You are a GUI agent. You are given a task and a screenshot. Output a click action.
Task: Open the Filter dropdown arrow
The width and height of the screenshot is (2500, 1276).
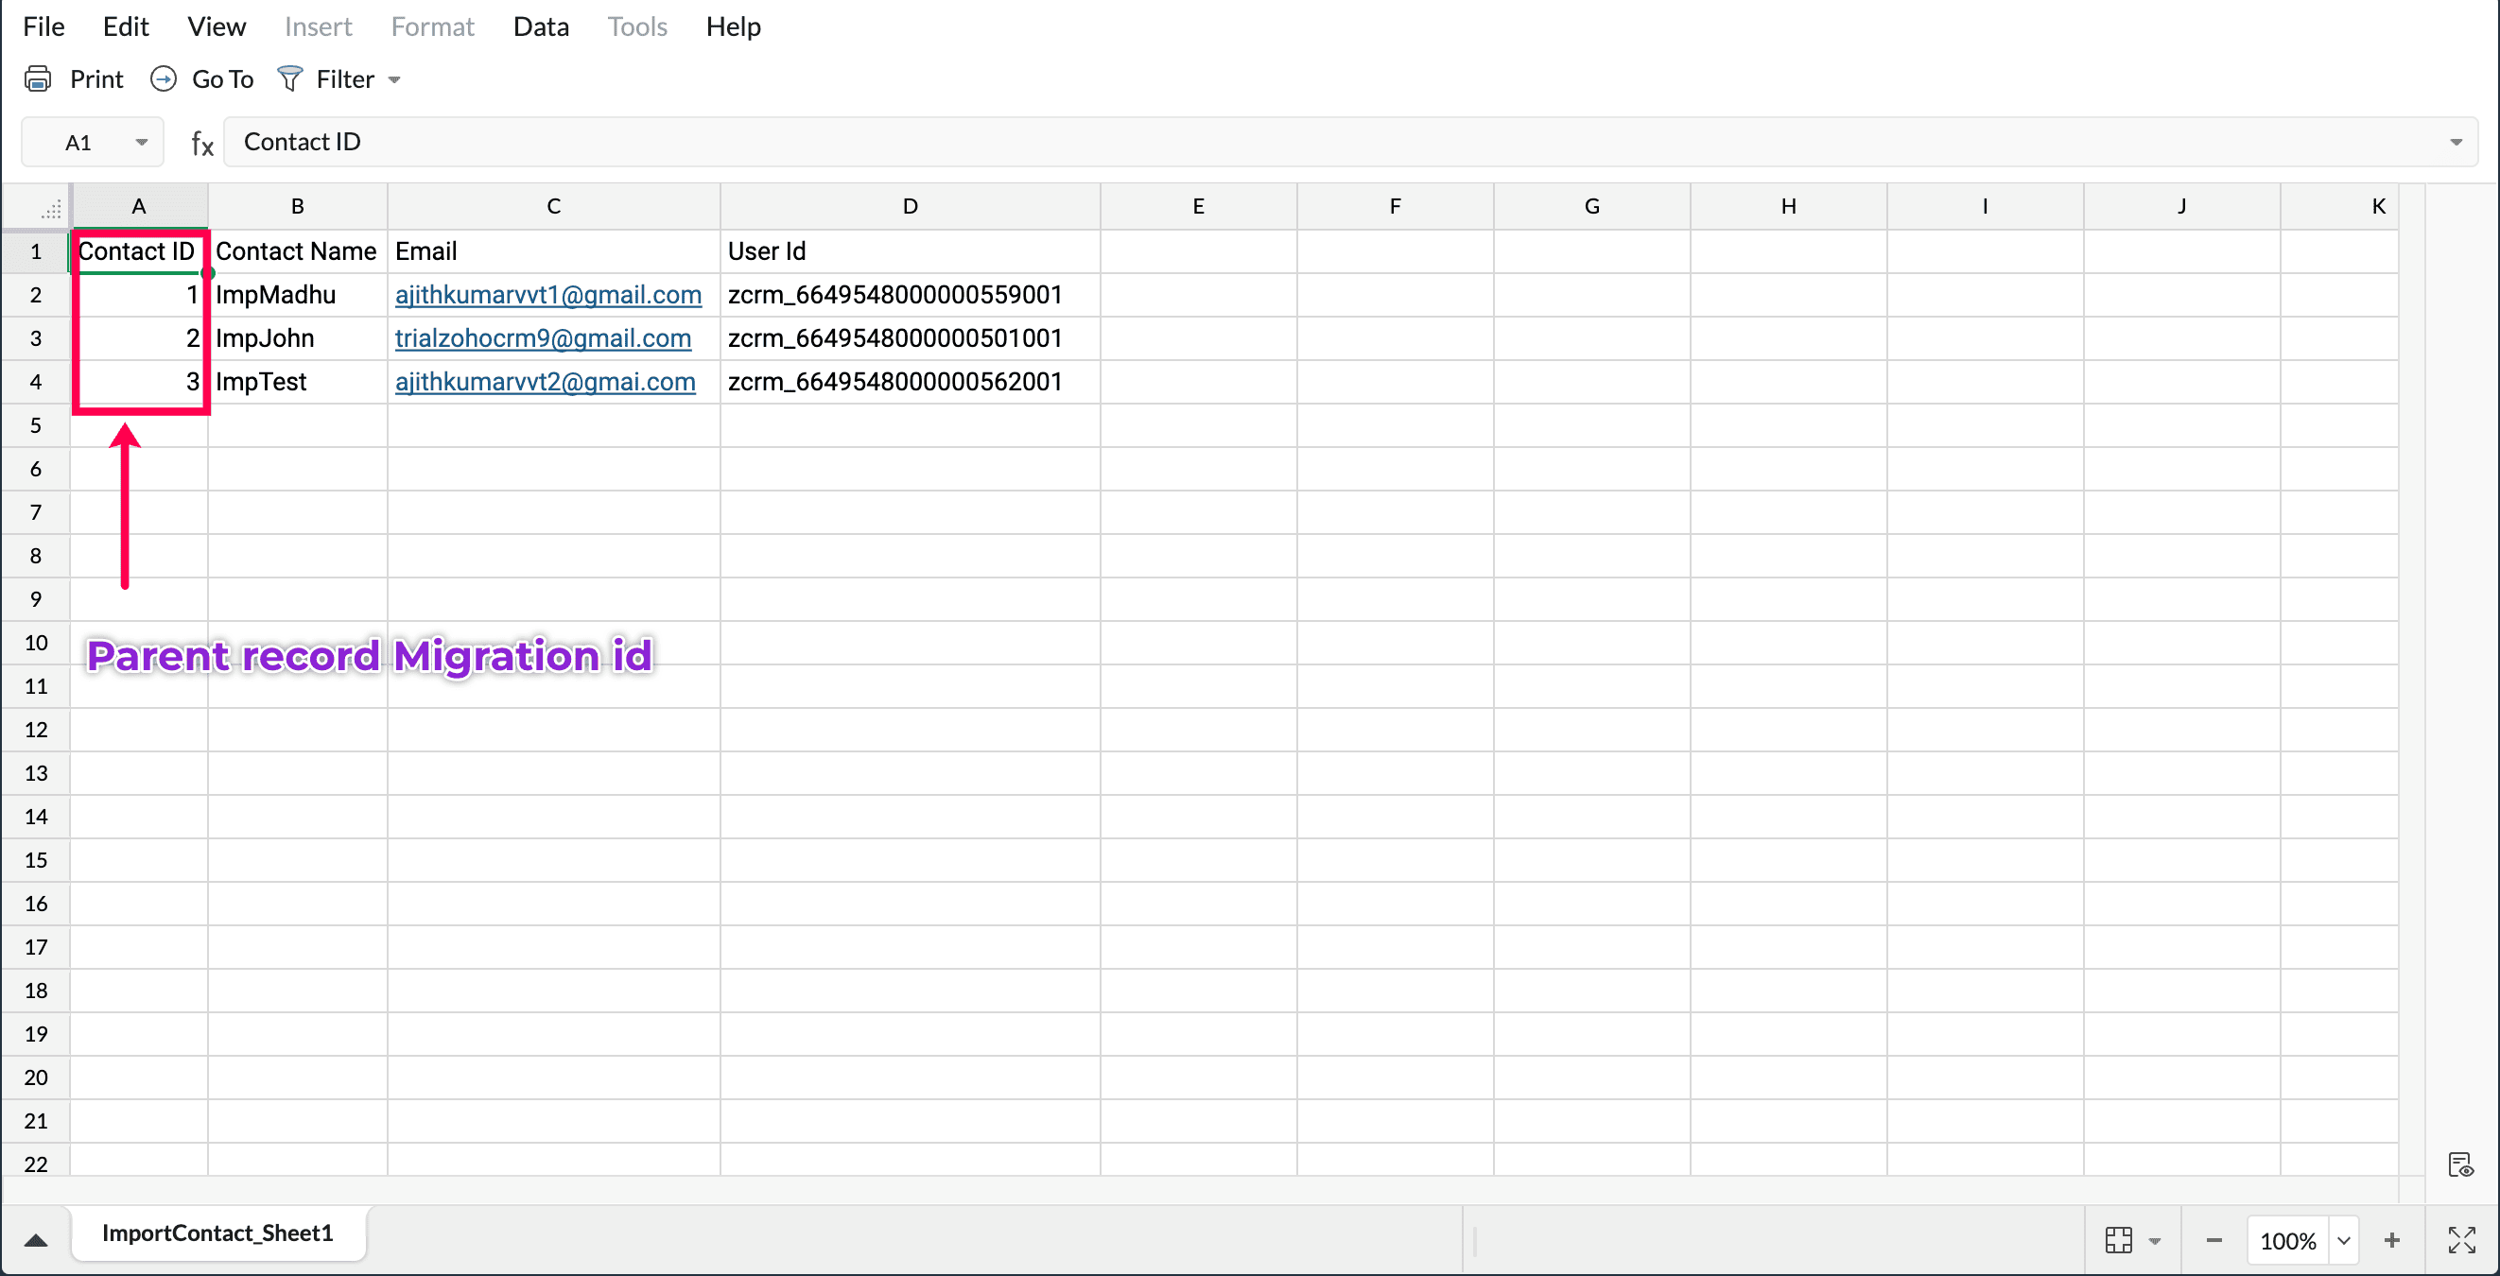pos(394,79)
